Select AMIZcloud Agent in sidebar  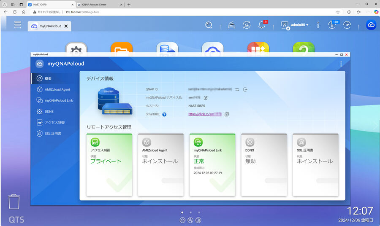(55, 89)
